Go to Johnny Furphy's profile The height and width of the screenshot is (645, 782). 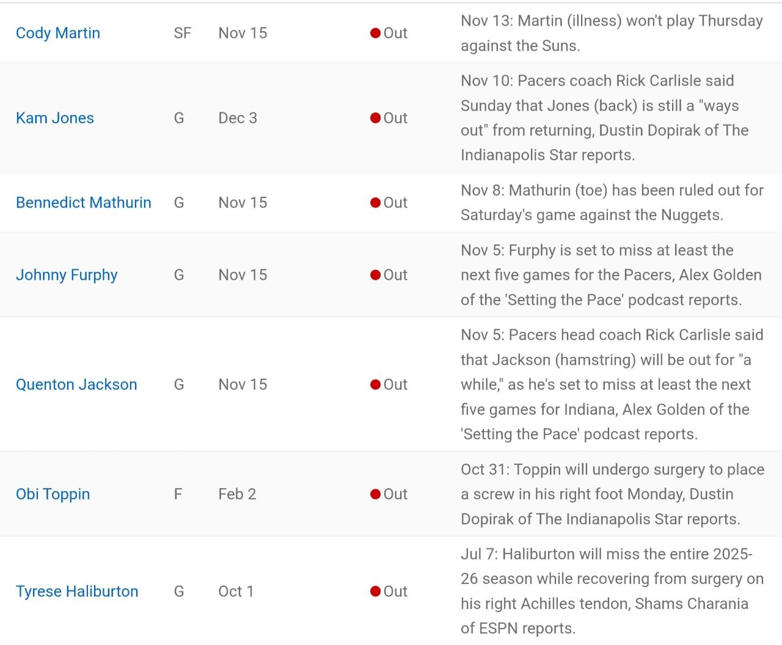(x=67, y=275)
